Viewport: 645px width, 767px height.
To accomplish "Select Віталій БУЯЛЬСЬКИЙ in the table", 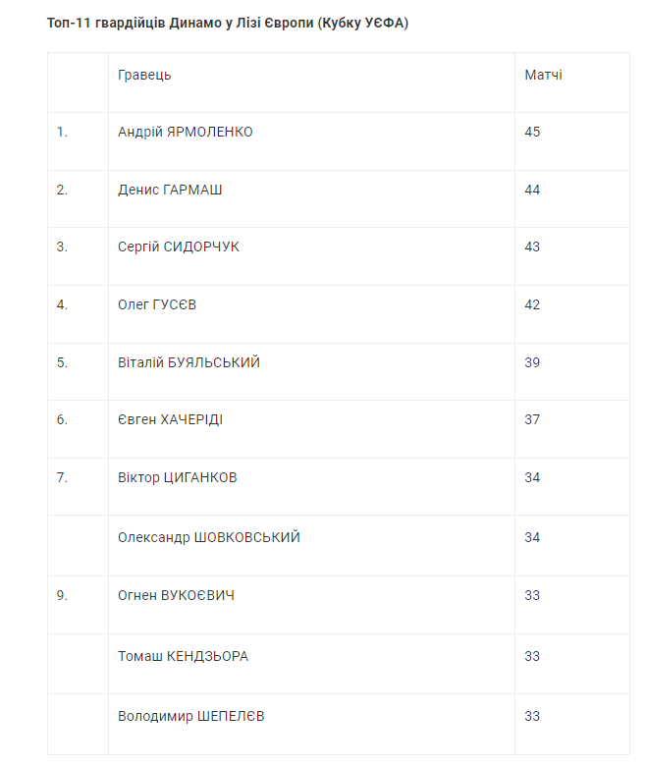I will (188, 362).
